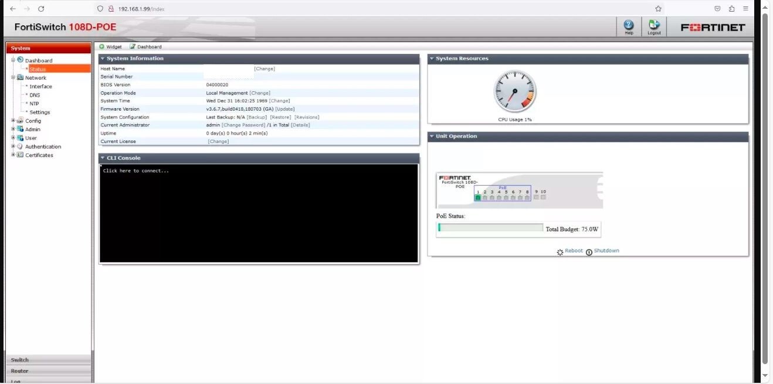Click the User tree icon
The image size is (773, 384).
tap(21, 138)
